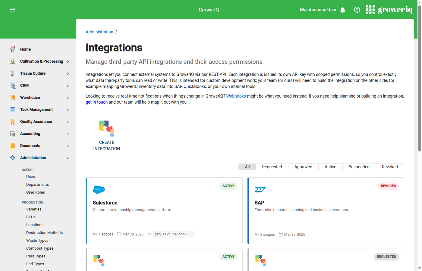Select the Active filter tab

tap(330, 167)
